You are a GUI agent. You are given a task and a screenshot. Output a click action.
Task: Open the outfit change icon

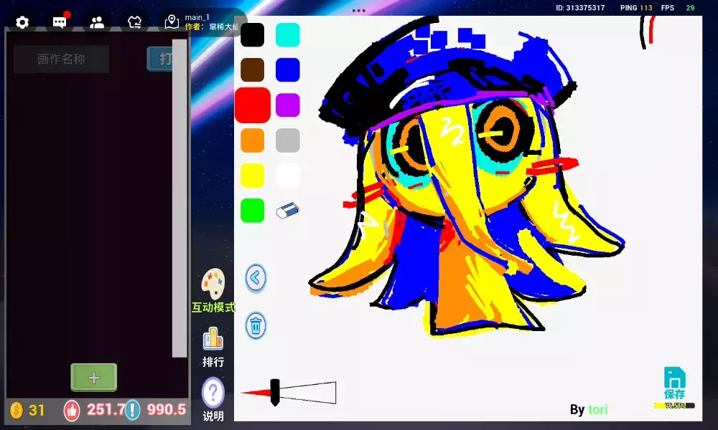click(134, 22)
